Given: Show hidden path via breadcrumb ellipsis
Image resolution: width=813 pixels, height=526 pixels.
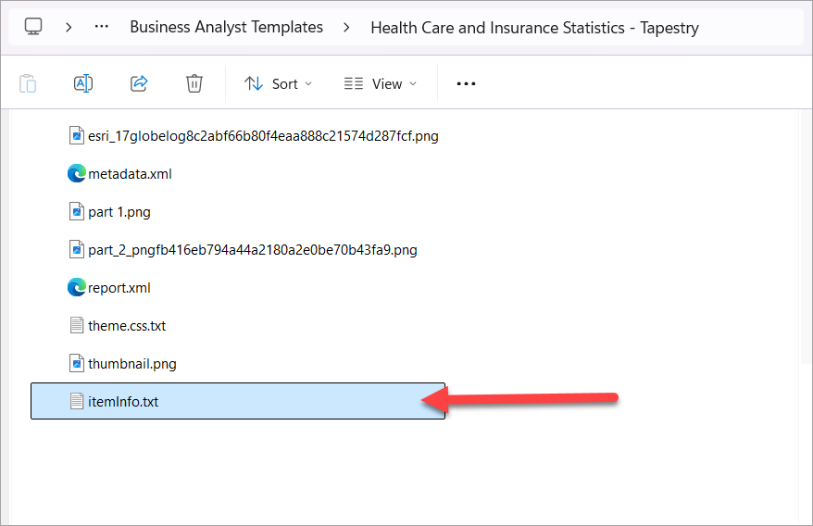Looking at the screenshot, I should (x=102, y=27).
